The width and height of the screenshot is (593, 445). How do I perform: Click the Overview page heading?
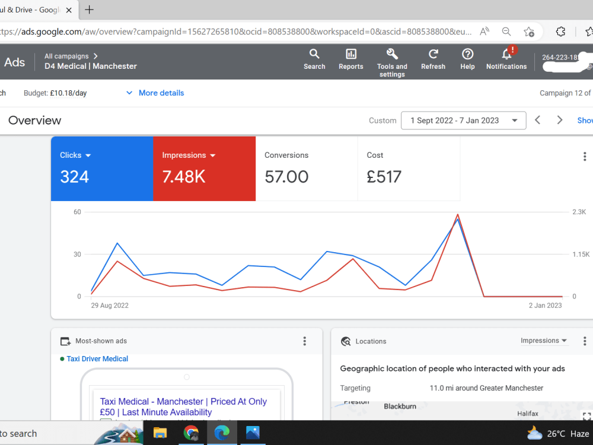click(35, 120)
